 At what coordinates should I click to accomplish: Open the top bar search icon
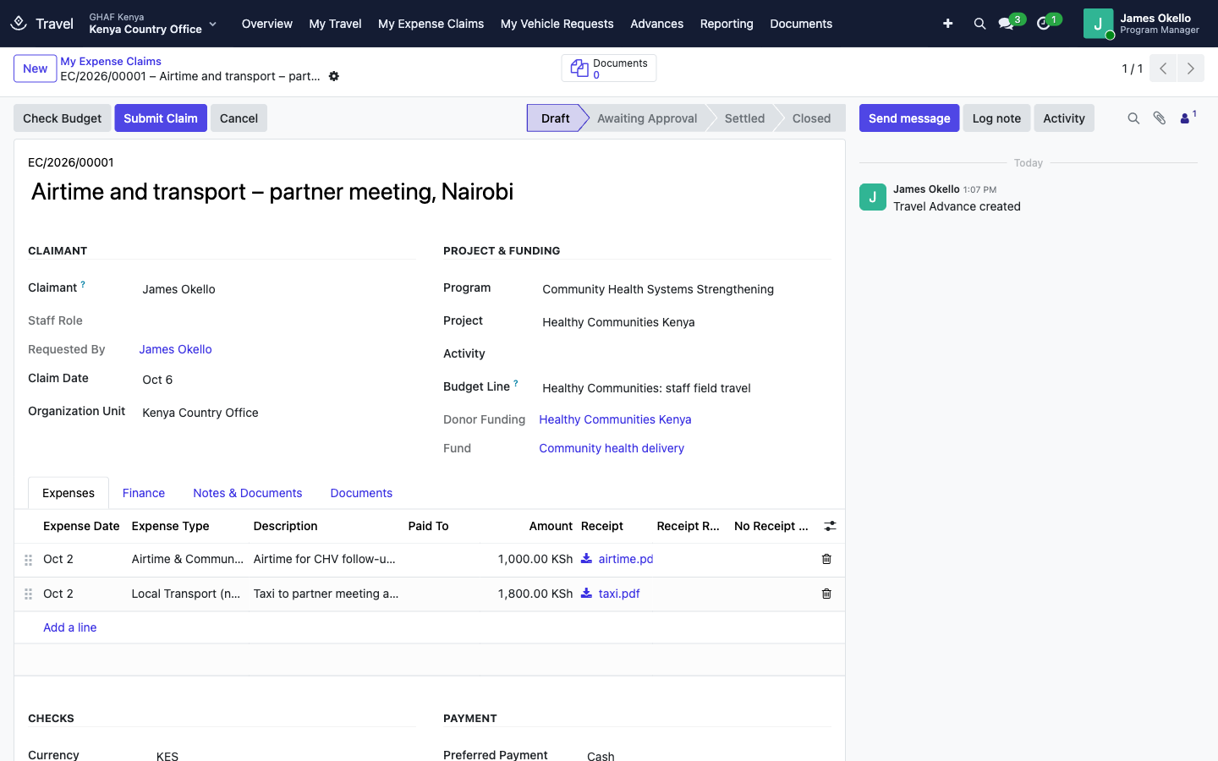coord(979,24)
